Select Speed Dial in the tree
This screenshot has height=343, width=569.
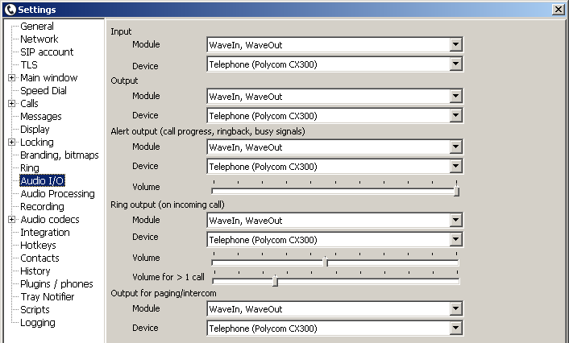point(44,91)
